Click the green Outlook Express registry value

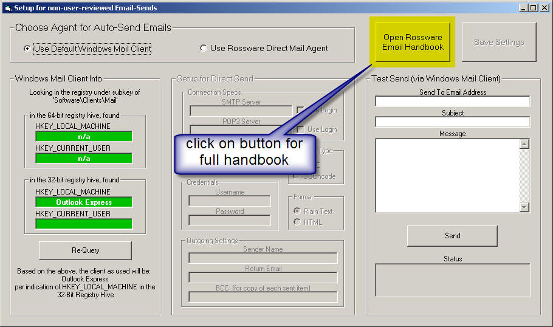click(84, 202)
